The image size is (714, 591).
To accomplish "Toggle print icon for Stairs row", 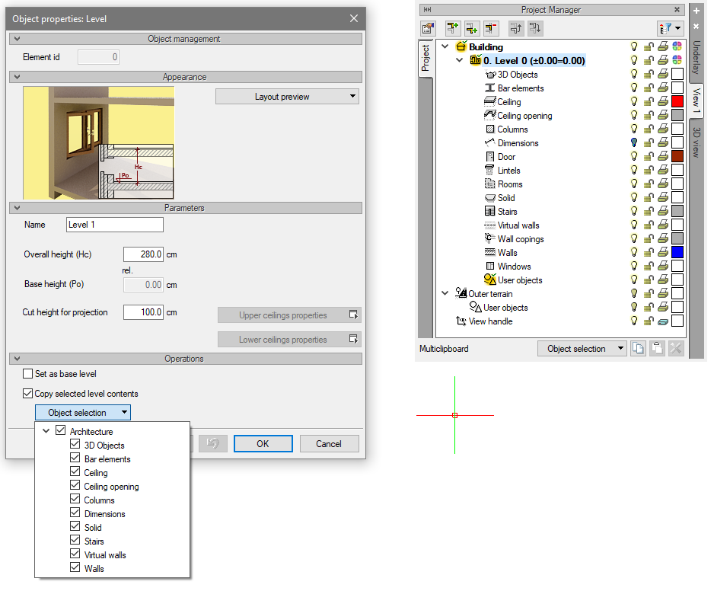I will point(663,210).
